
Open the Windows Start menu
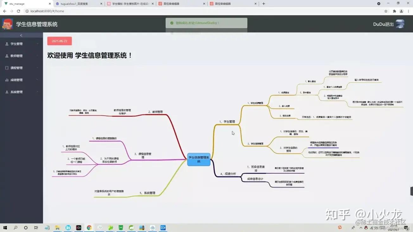pyautogui.click(x=6, y=228)
